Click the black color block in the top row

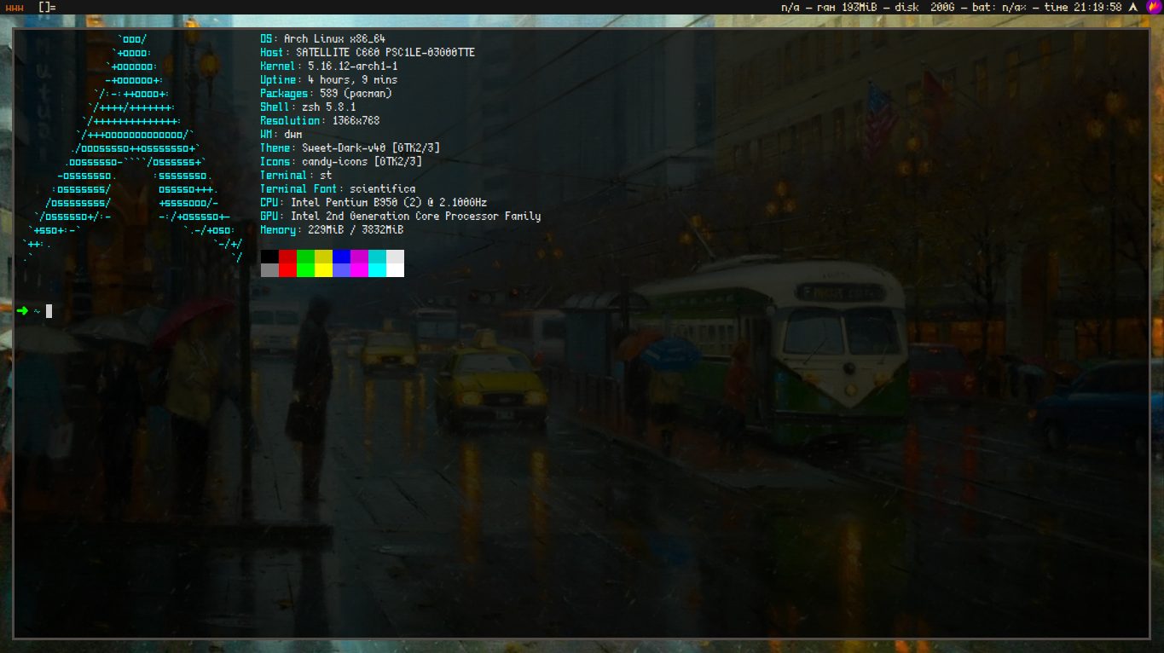(269, 257)
